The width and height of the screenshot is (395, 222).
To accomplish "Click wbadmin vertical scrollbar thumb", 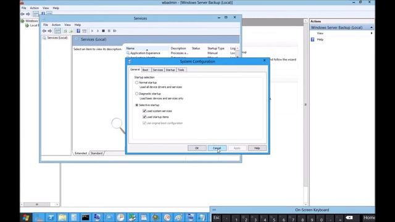I will point(306,104).
